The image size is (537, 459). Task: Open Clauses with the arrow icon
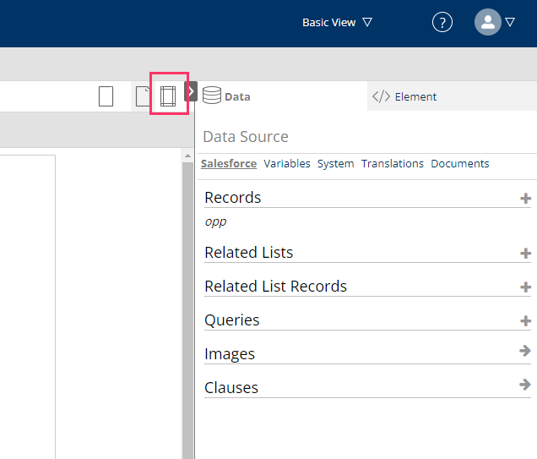coord(525,385)
